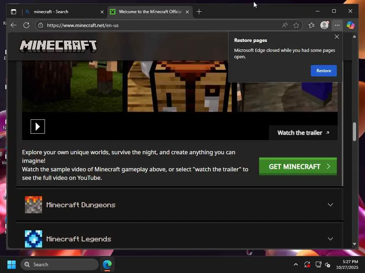365x273 pixels.
Task: Close the Welcome to Minecraft tab
Action: click(187, 12)
